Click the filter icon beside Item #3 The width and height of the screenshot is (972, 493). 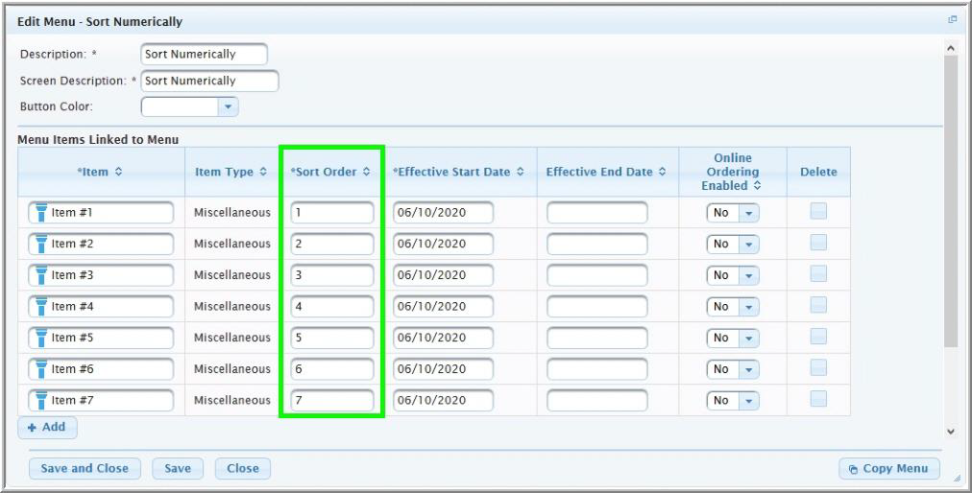point(41,275)
